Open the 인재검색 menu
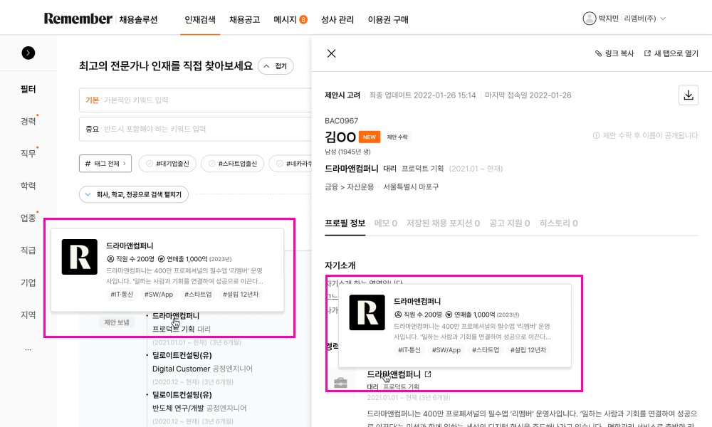 coord(200,19)
